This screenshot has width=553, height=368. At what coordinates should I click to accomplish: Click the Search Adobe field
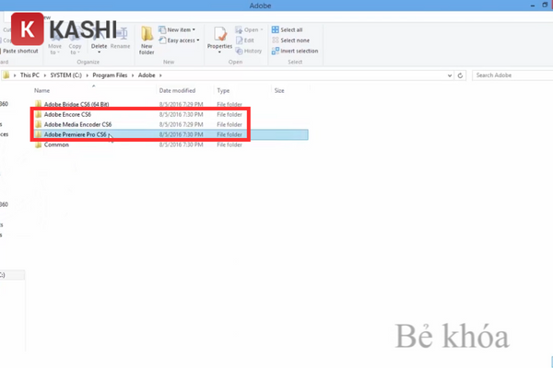512,75
